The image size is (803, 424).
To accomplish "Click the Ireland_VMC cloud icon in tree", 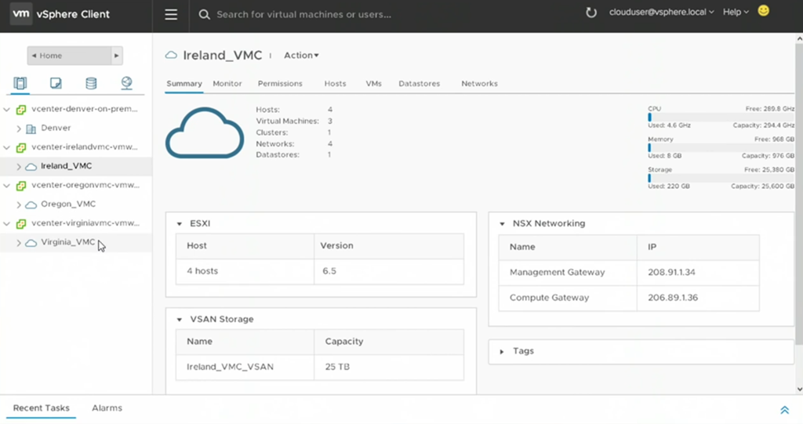I will pyautogui.click(x=31, y=166).
